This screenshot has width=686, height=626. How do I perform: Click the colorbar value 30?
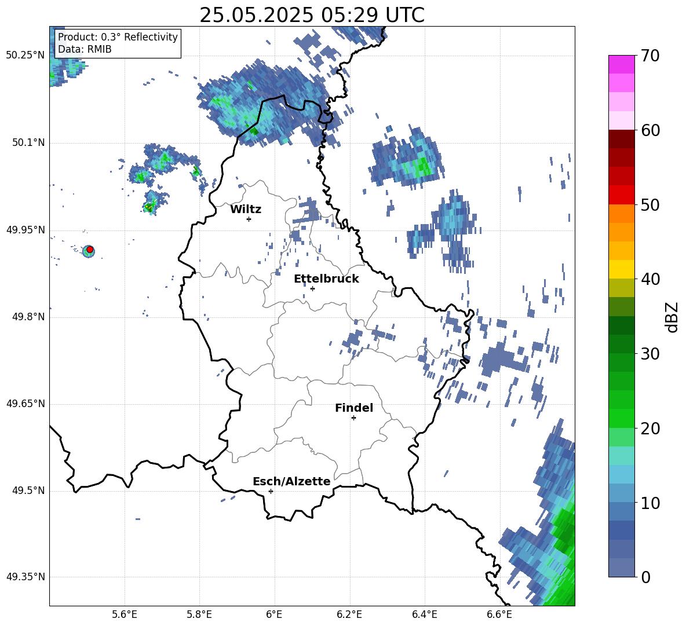(650, 354)
